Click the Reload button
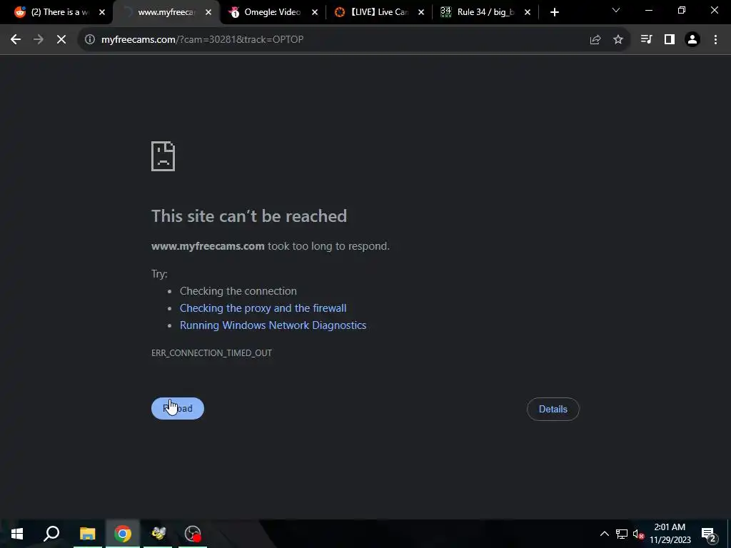This screenshot has height=548, width=731. [x=178, y=409]
